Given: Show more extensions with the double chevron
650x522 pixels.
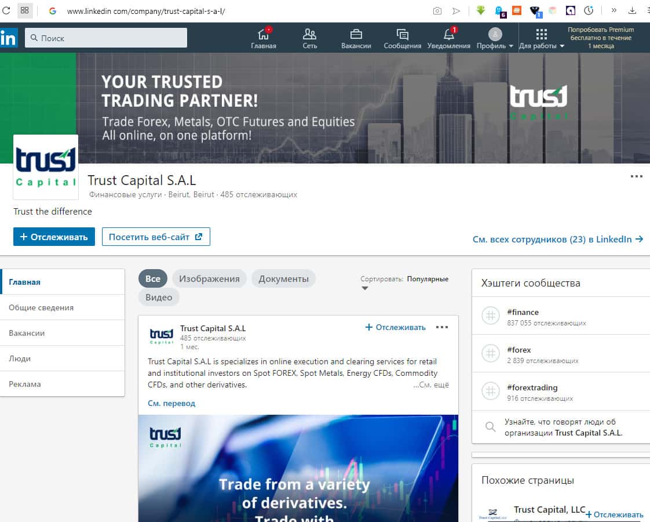Looking at the screenshot, I should coord(614,10).
